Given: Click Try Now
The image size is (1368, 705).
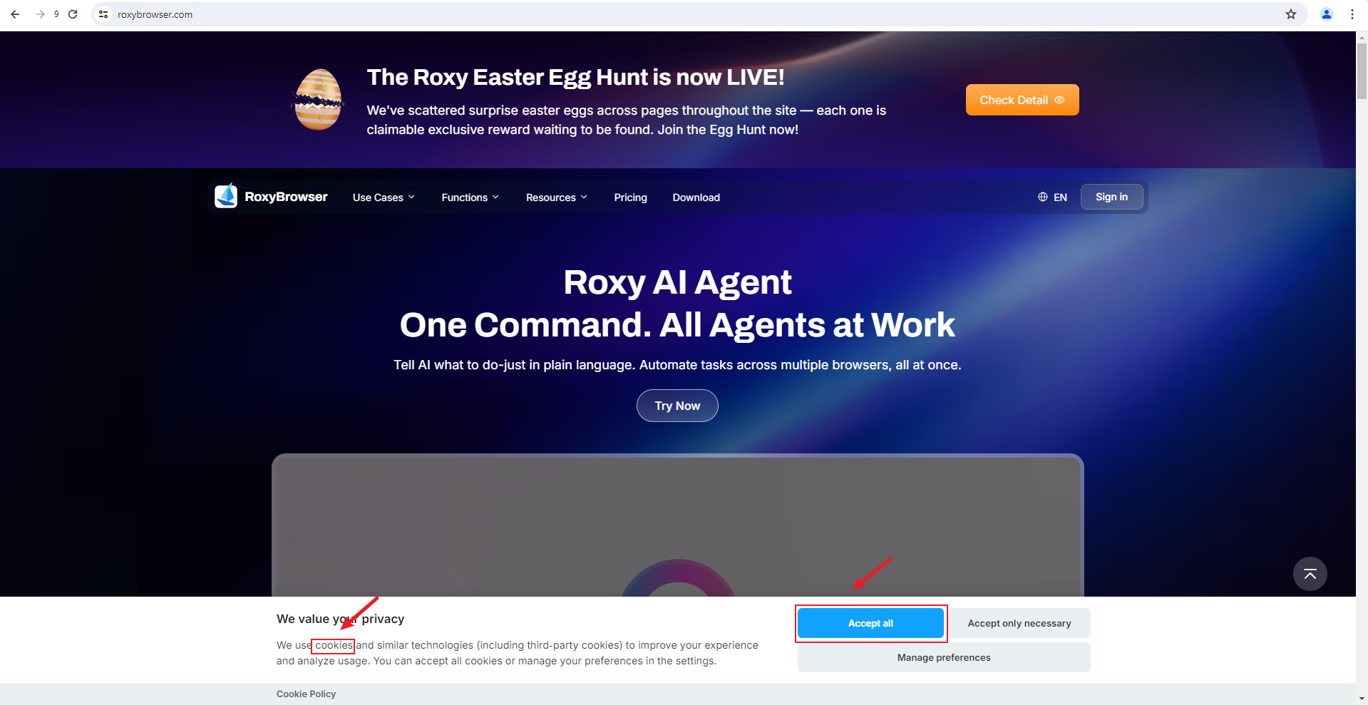Looking at the screenshot, I should [677, 406].
